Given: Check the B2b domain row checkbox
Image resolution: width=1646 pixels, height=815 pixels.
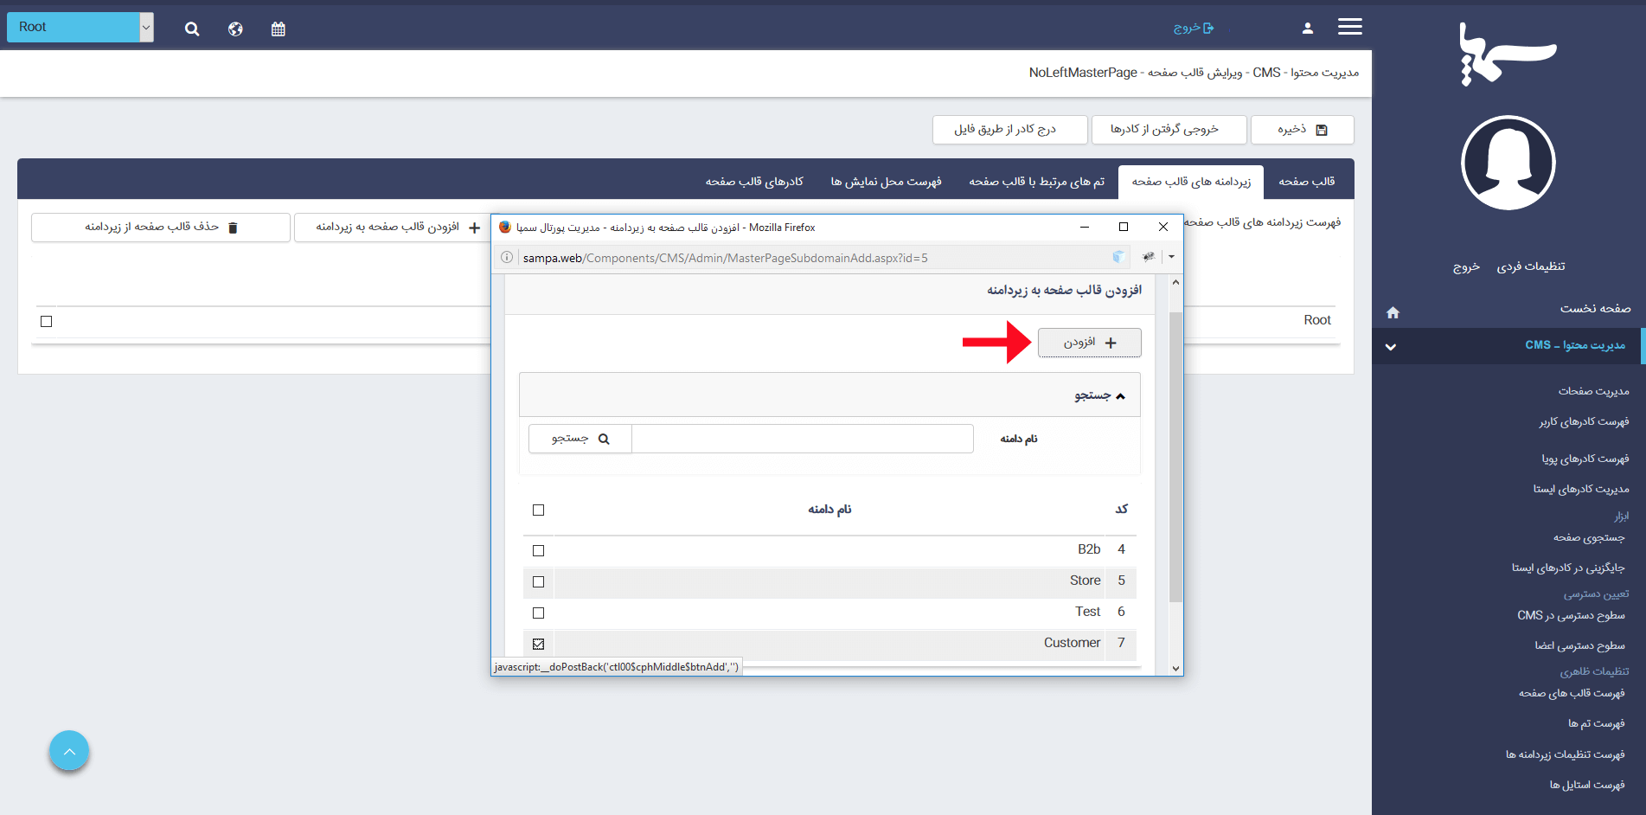Looking at the screenshot, I should coord(539,550).
